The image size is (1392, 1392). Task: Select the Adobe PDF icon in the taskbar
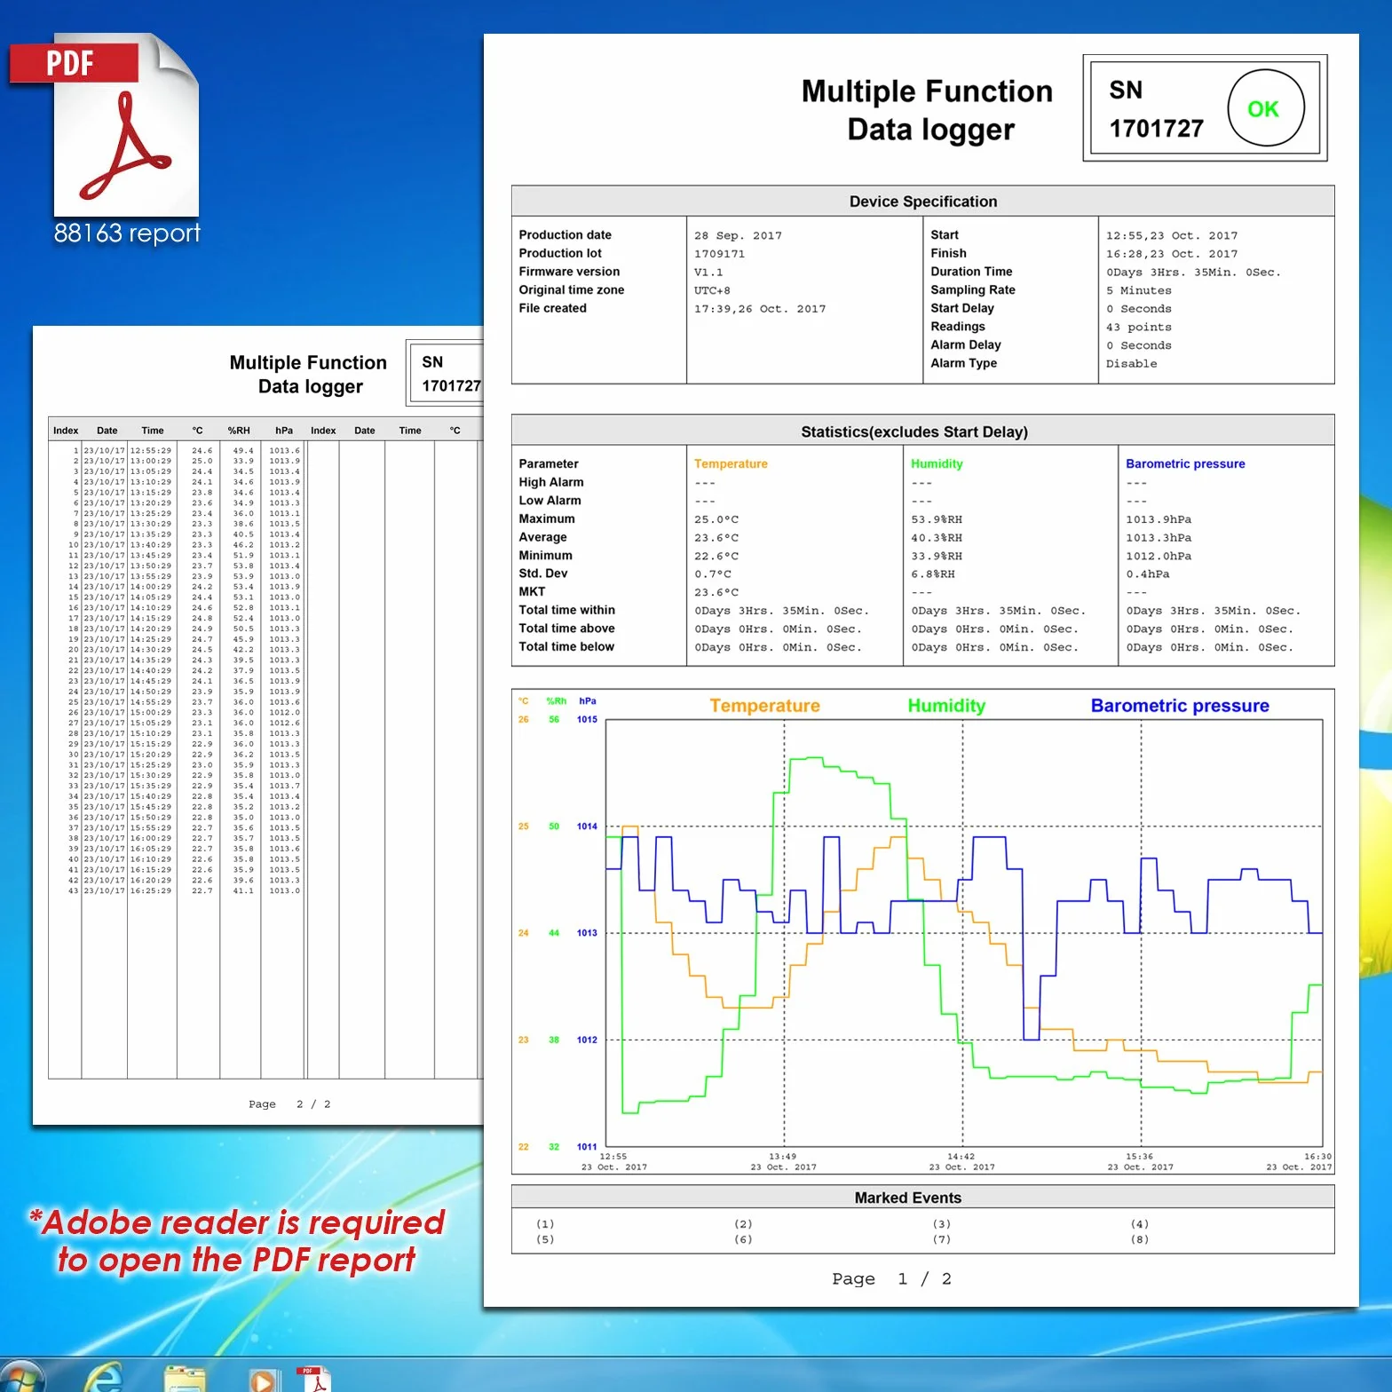[313, 1378]
